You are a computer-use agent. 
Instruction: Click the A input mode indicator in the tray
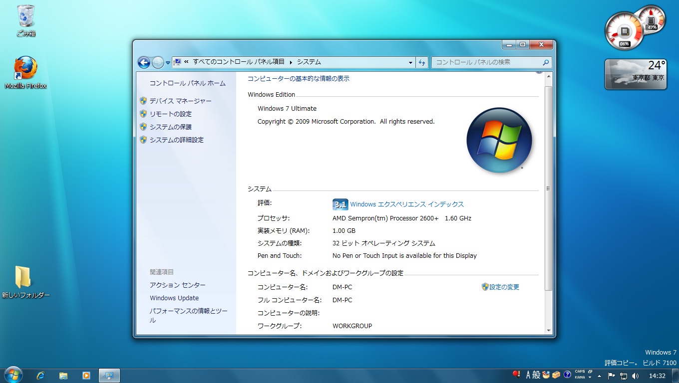(528, 375)
